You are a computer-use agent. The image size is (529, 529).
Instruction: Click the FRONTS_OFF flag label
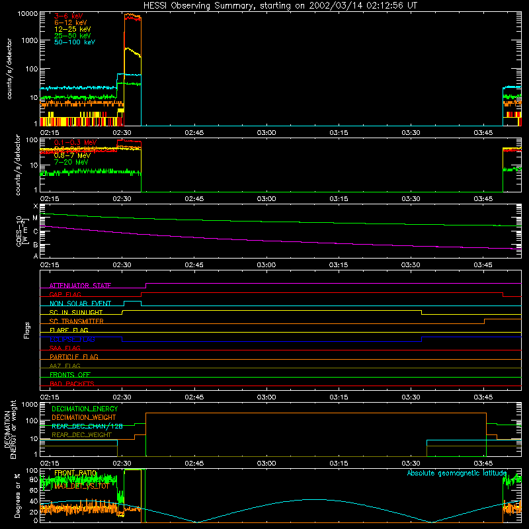coord(69,374)
